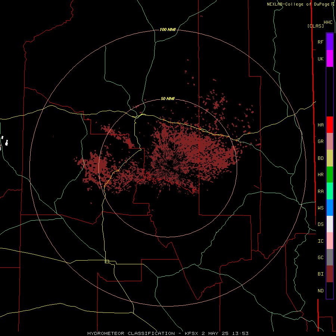
Task: Click the HYDROMETEOR CLASSIFICATION title text
Action: (131, 333)
